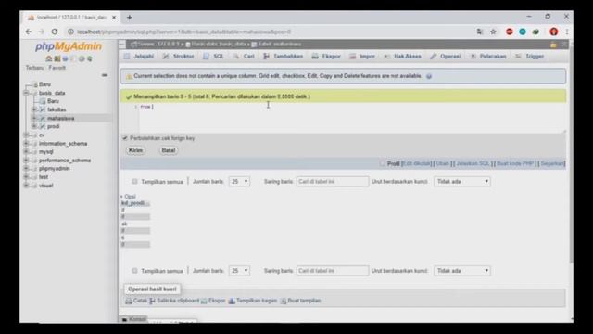Screen dimensions: 593x334
Task: Open a new browser tab with plus
Action: pos(130,18)
